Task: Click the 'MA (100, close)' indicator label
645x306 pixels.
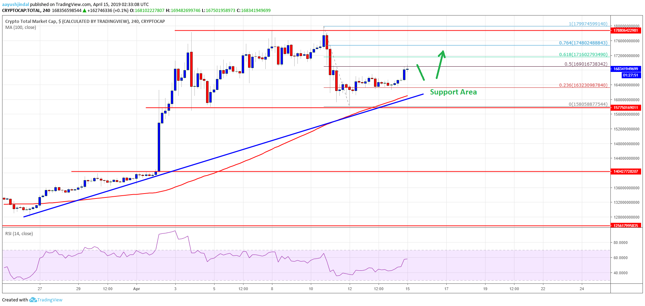Action: tap(20, 27)
